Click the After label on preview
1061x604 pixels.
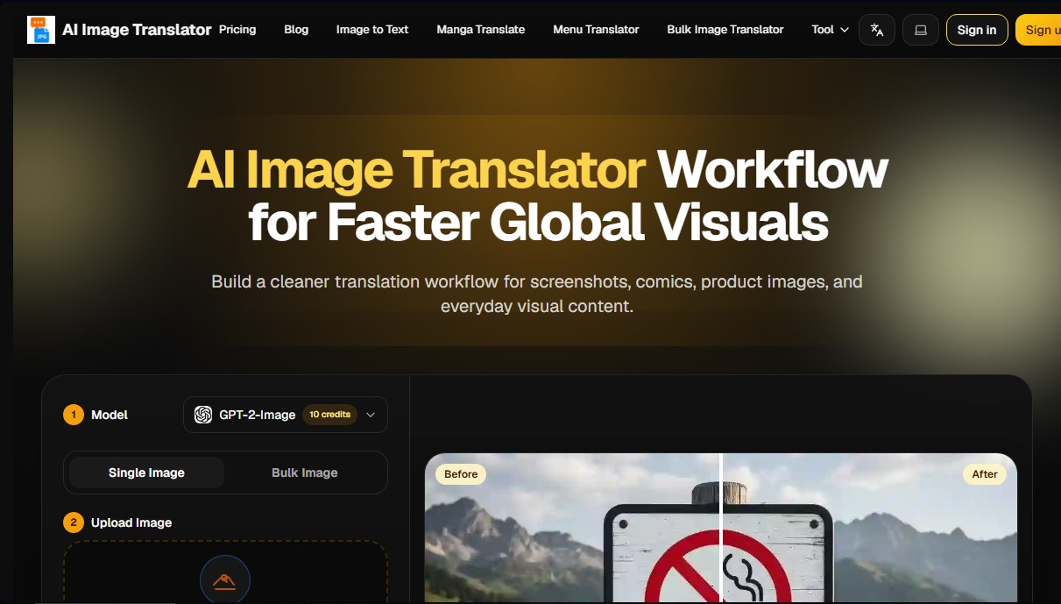coord(985,474)
